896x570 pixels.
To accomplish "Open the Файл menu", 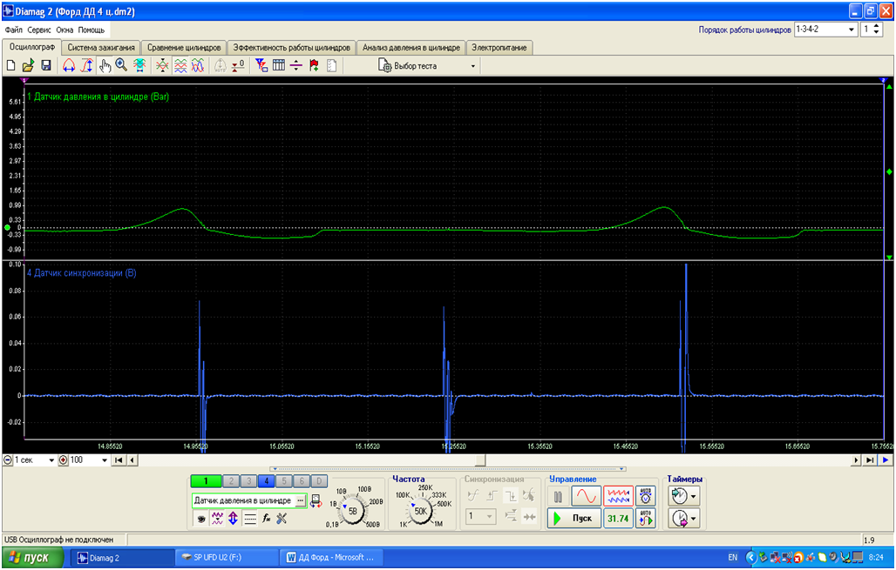I will coord(13,30).
